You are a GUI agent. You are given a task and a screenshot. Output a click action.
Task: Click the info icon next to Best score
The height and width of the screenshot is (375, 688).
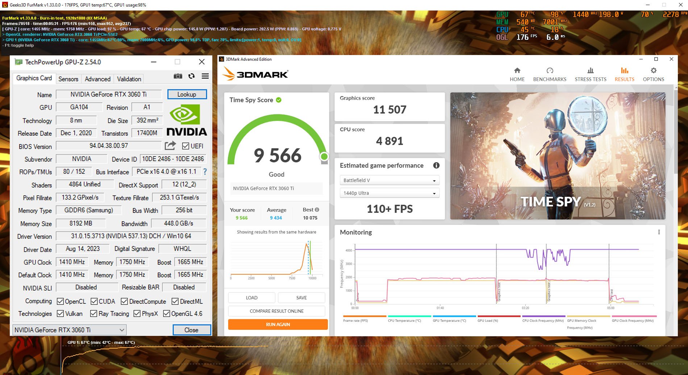(x=317, y=210)
